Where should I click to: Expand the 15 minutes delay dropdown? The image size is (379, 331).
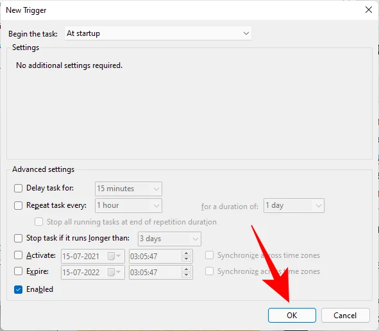pyautogui.click(x=128, y=189)
